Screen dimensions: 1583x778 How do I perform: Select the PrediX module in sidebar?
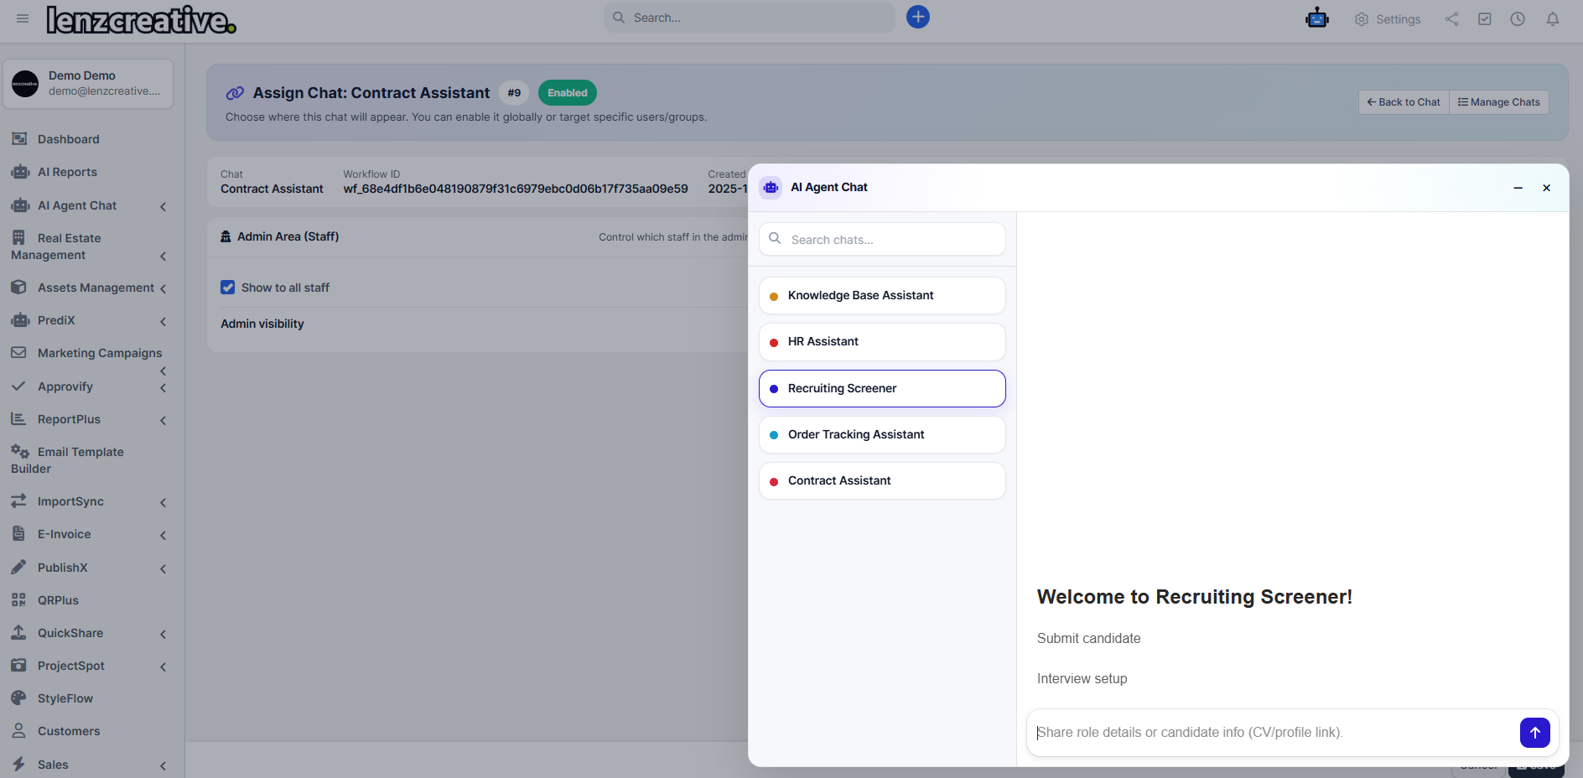coord(59,320)
